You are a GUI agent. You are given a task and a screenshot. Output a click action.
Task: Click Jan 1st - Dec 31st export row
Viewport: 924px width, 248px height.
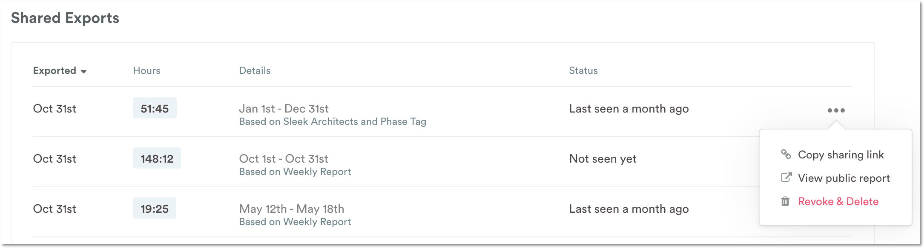pyautogui.click(x=442, y=112)
